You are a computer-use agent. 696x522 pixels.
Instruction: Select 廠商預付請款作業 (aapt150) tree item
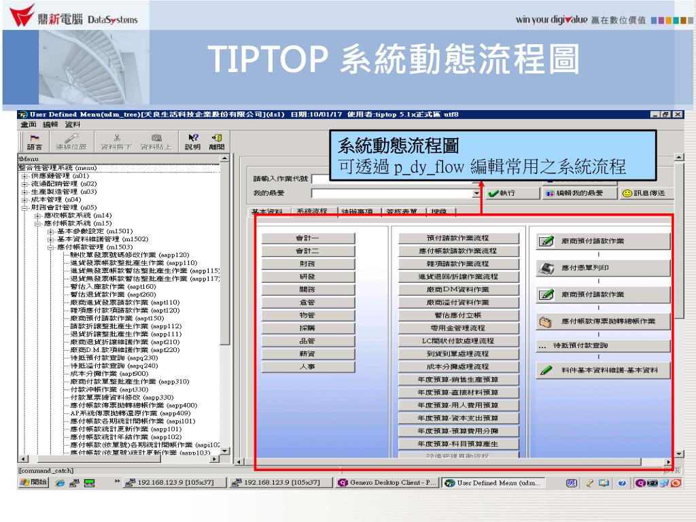(x=117, y=318)
